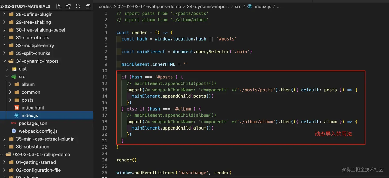Screen dimensions: 389x178
Task: Click the trailing ellipsis breadcrumb segment
Action: pyautogui.click(x=279, y=7)
